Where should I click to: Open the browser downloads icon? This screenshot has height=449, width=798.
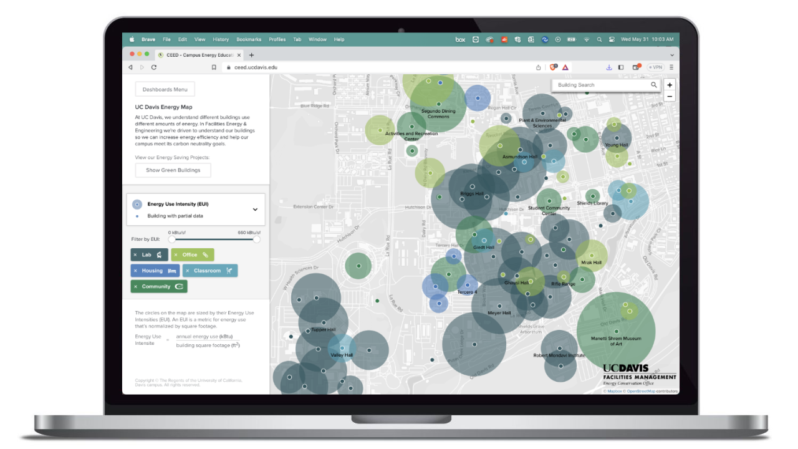pos(609,67)
